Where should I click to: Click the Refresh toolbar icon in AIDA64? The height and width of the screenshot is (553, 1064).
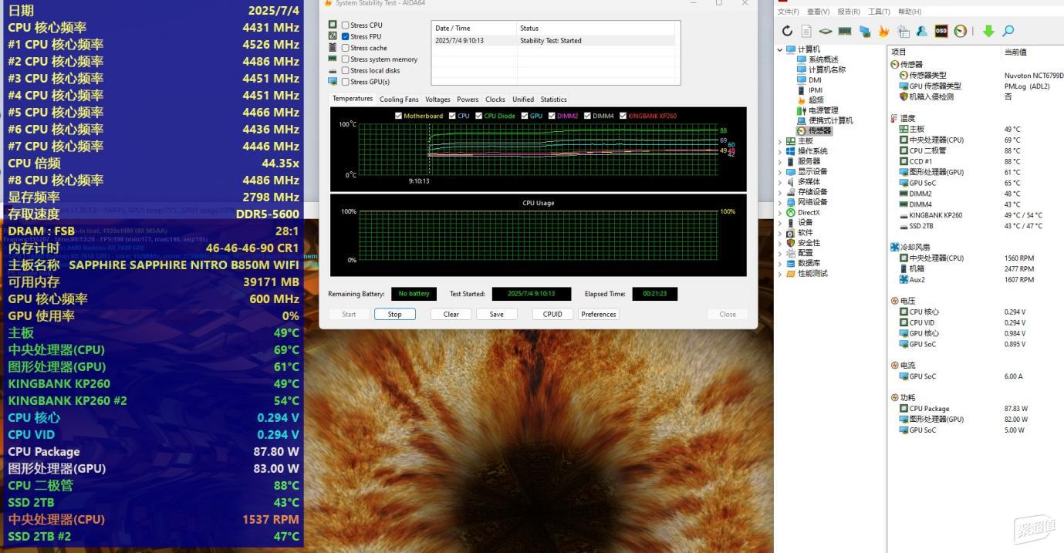(787, 31)
